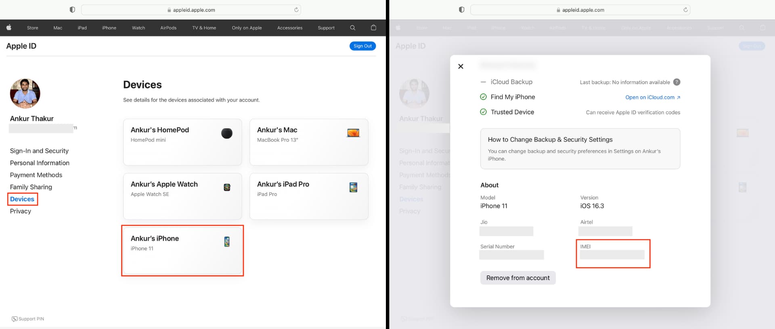The height and width of the screenshot is (329, 775).
Task: Open the Store menu in the navbar
Action: [x=33, y=28]
